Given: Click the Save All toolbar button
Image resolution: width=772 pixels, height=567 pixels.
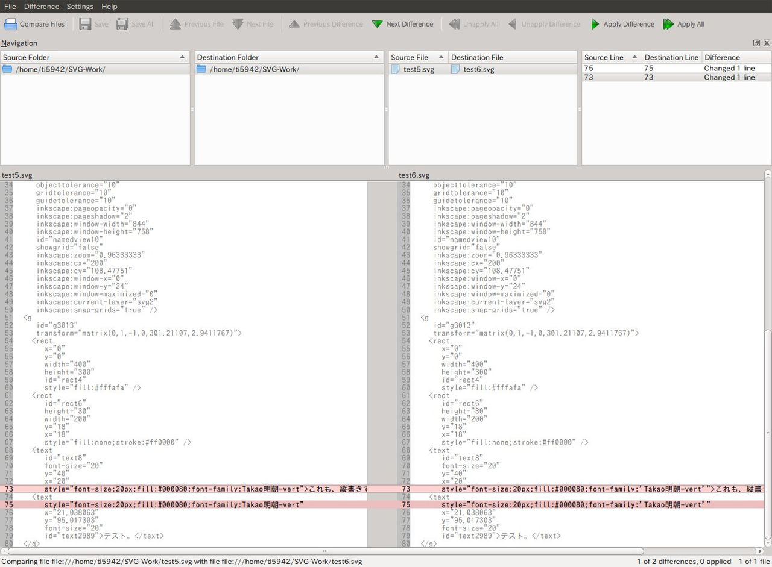Looking at the screenshot, I should [x=136, y=24].
